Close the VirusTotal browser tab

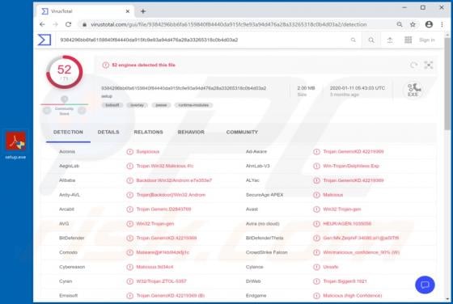(x=128, y=11)
